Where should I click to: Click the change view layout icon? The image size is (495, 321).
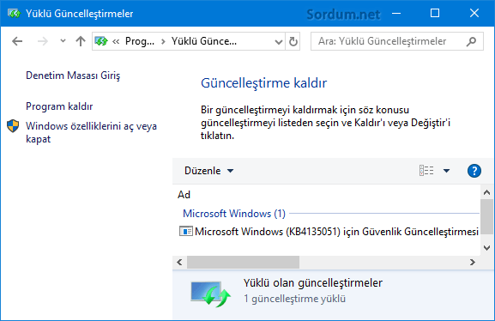(426, 171)
